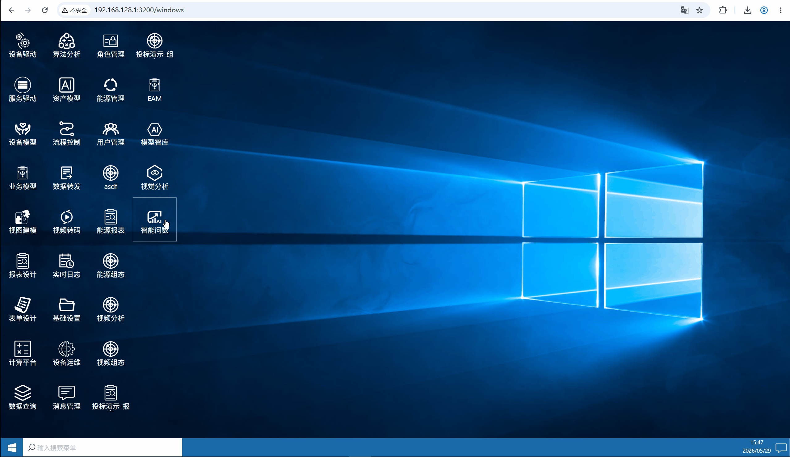Click the 数据转发 icon
The height and width of the screenshot is (457, 790).
66,178
